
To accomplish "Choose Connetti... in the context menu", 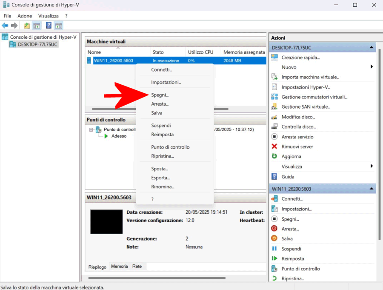I will coord(174,70).
